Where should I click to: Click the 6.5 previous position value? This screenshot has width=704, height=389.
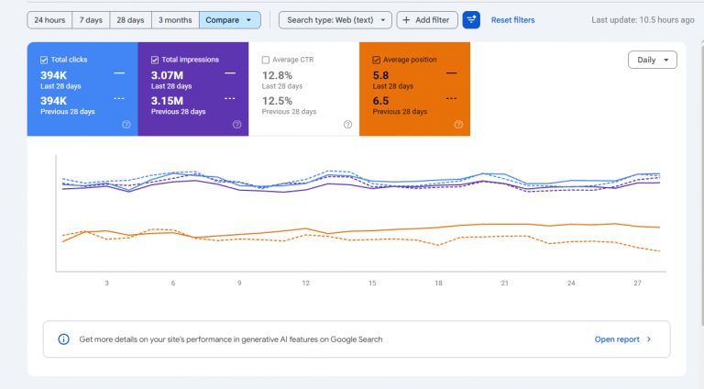(x=380, y=101)
